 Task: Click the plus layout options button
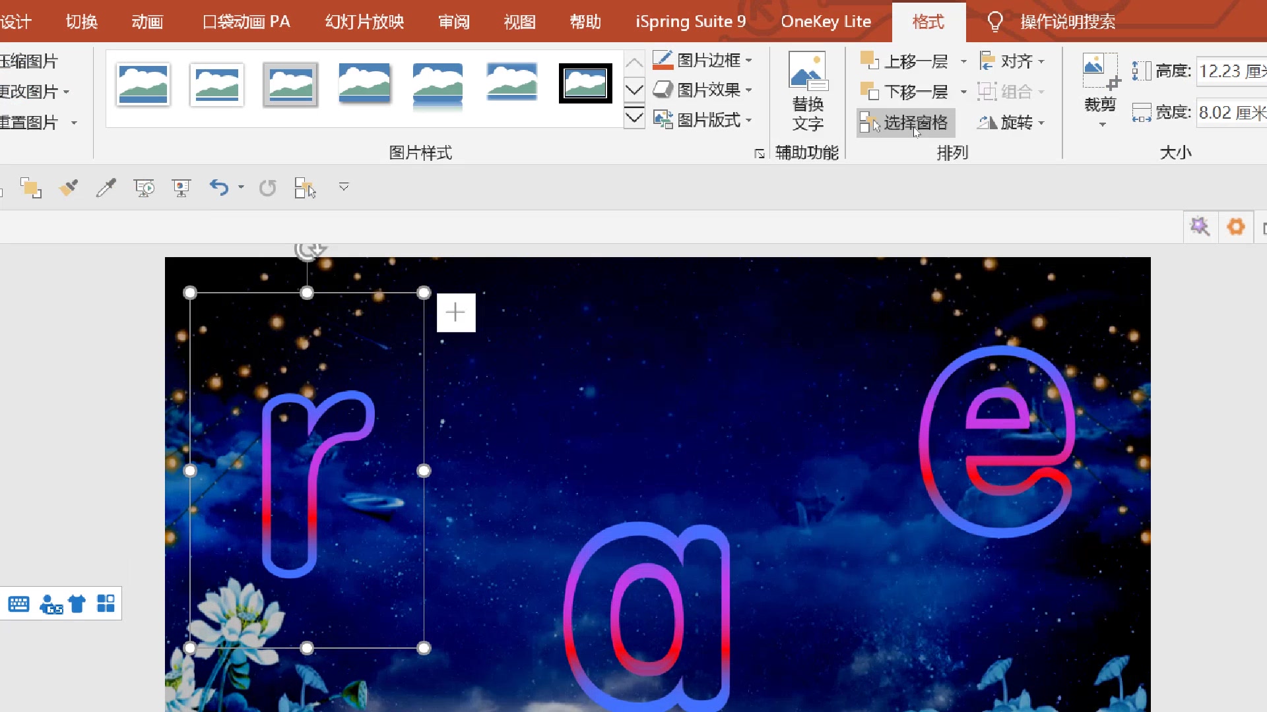point(456,312)
